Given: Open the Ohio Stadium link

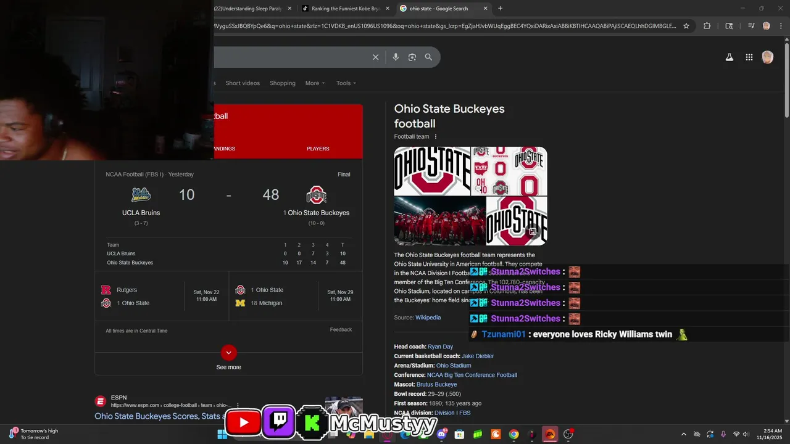Looking at the screenshot, I should (x=454, y=366).
